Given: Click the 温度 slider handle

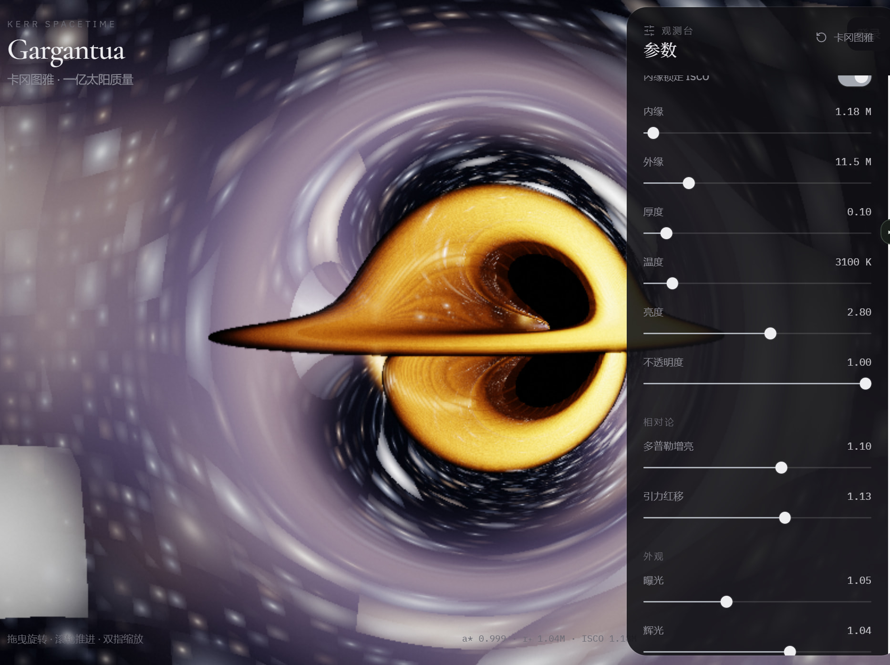Looking at the screenshot, I should [x=672, y=284].
